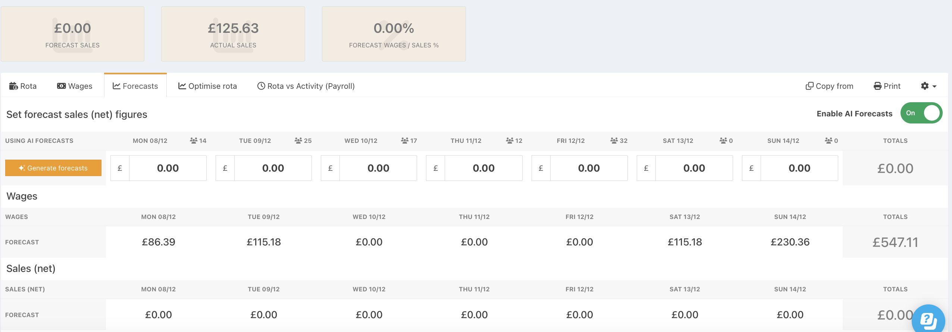Click the staff count icon for Monday 08/12
The width and height of the screenshot is (952, 332).
(x=194, y=141)
